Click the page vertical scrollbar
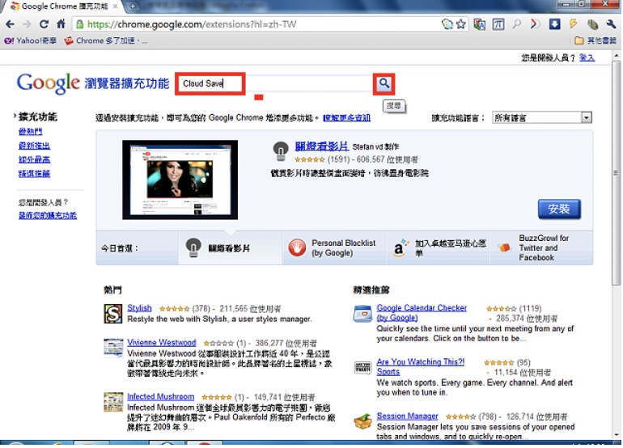Viewport: 623px width, 448px height. coord(617,175)
